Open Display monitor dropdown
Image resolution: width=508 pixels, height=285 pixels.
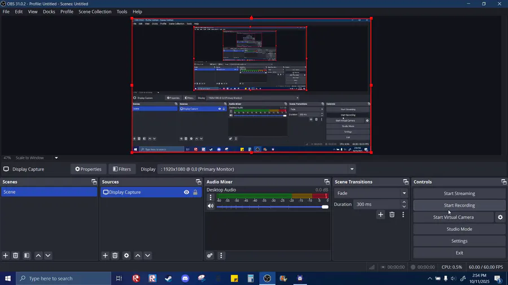[256, 169]
